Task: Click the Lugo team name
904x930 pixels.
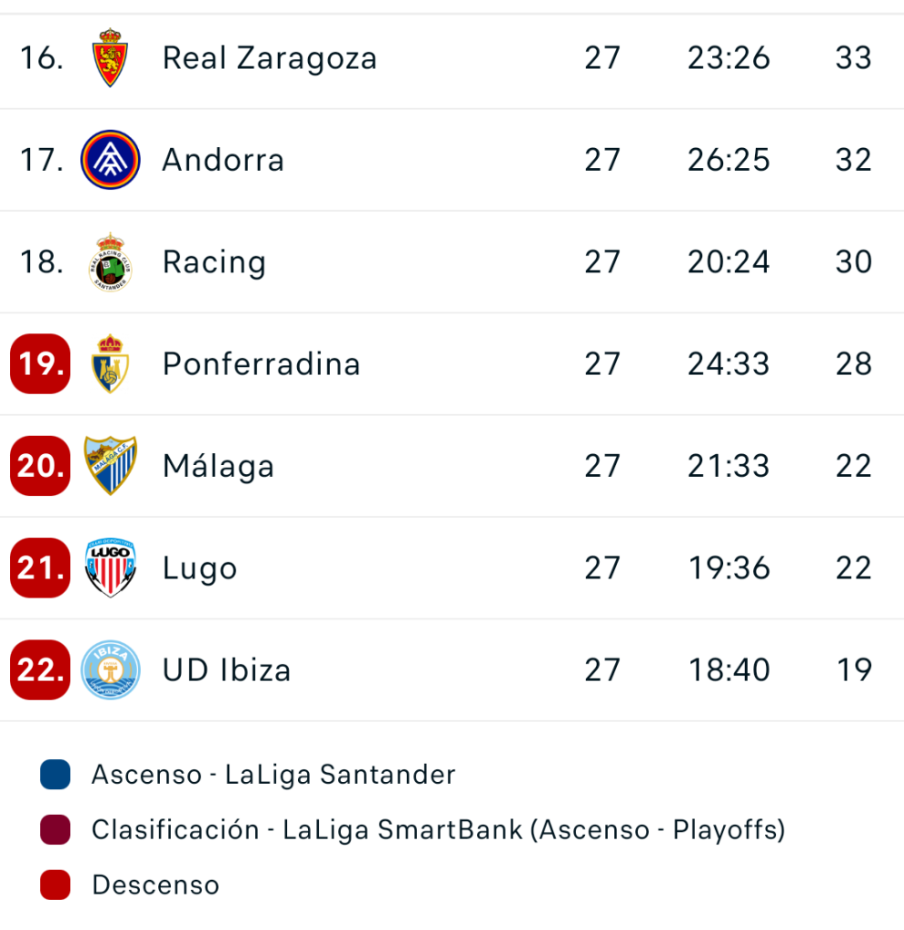Action: tap(200, 569)
